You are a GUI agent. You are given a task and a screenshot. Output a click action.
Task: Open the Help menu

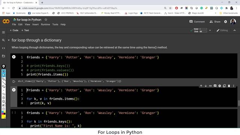point(63,24)
